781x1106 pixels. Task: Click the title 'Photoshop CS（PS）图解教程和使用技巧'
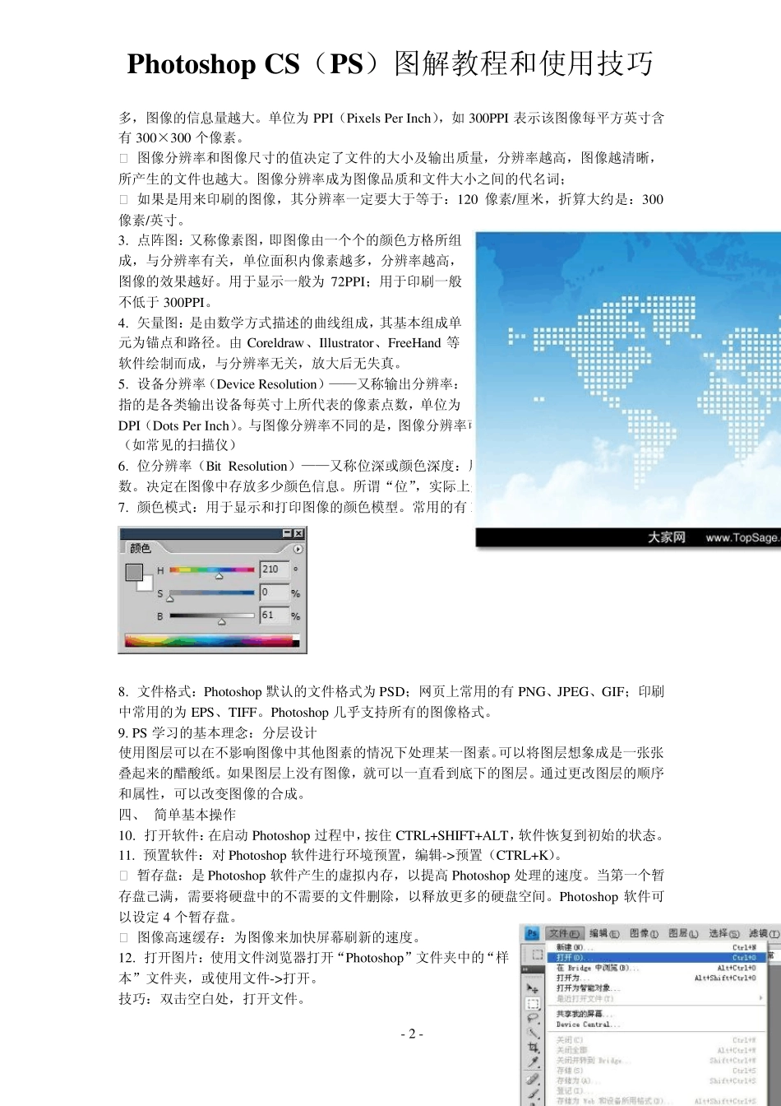click(390, 63)
